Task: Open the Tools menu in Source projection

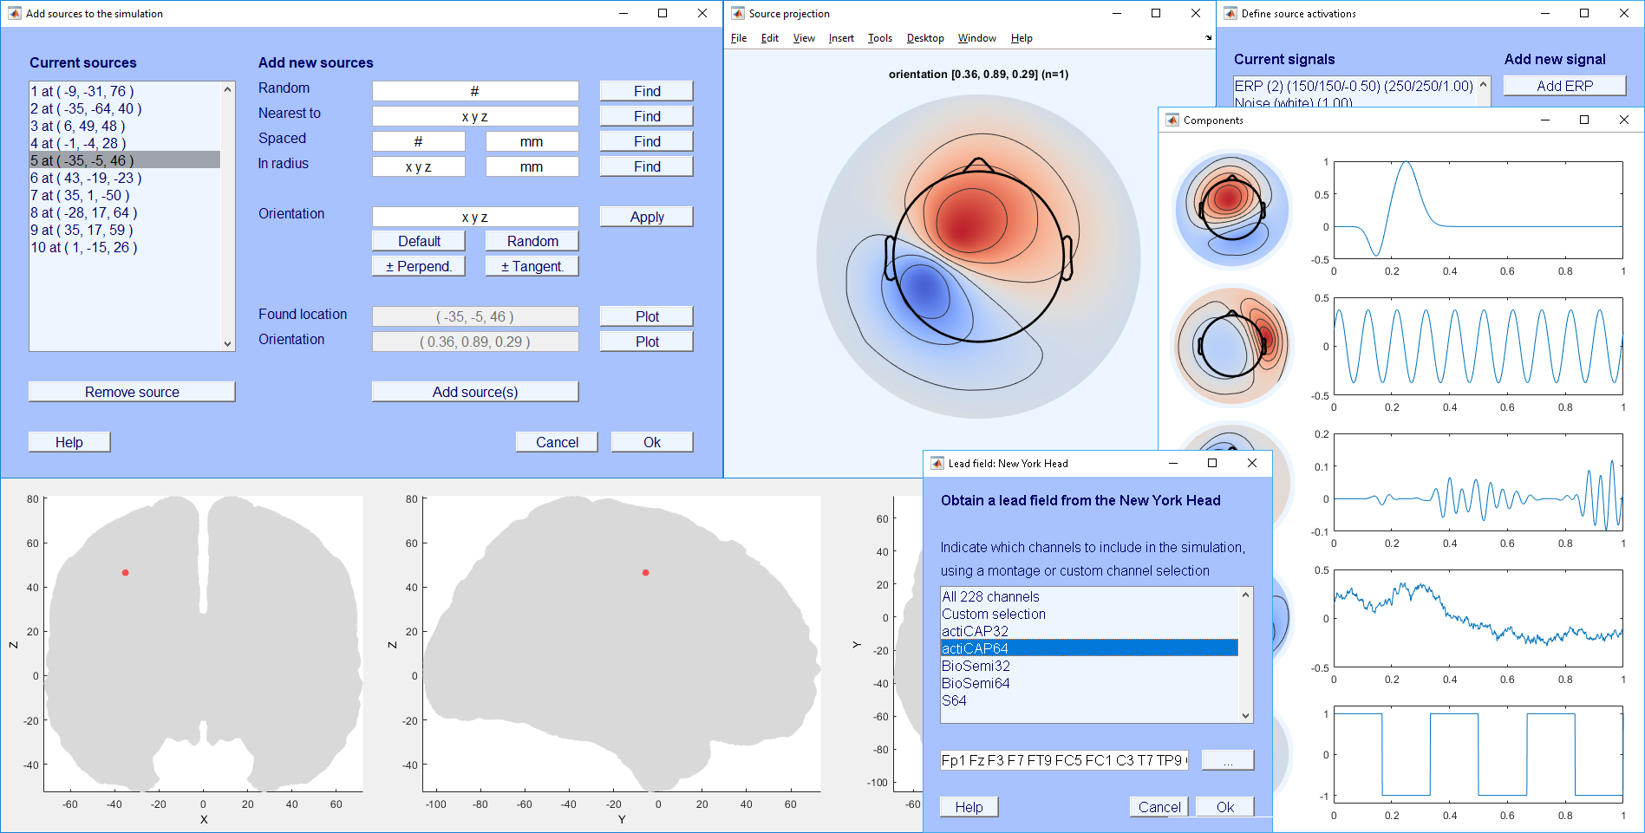Action: coord(879,38)
